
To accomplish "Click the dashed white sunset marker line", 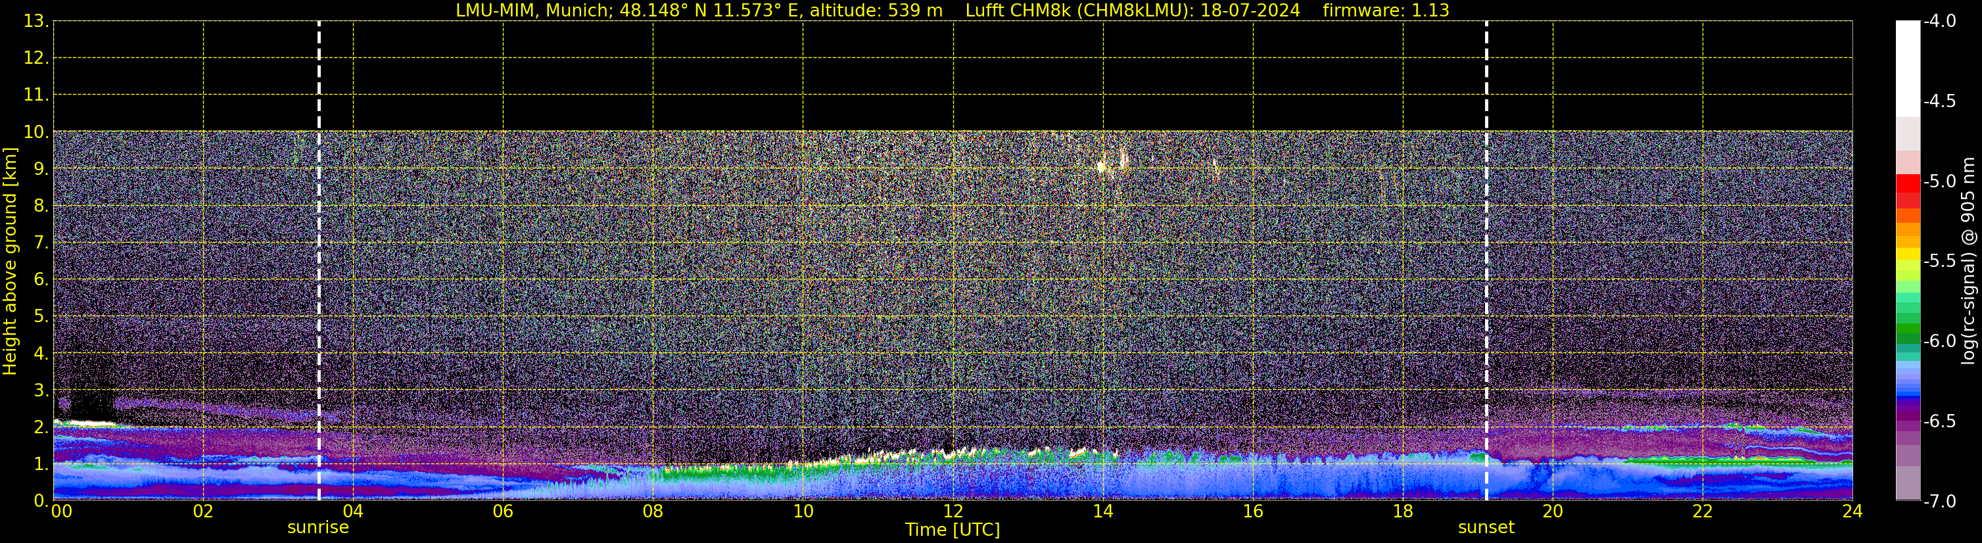I will [x=1486, y=261].
